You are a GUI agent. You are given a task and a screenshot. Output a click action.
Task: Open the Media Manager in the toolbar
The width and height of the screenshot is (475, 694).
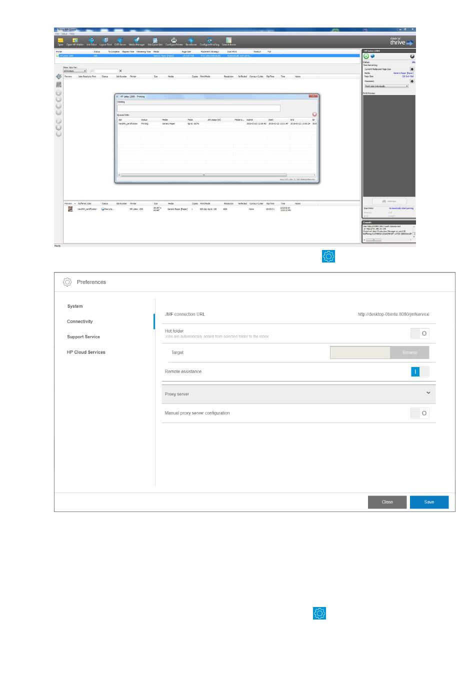click(136, 41)
